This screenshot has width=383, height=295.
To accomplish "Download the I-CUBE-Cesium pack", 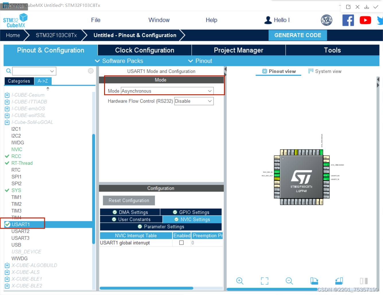I will [7, 95].
